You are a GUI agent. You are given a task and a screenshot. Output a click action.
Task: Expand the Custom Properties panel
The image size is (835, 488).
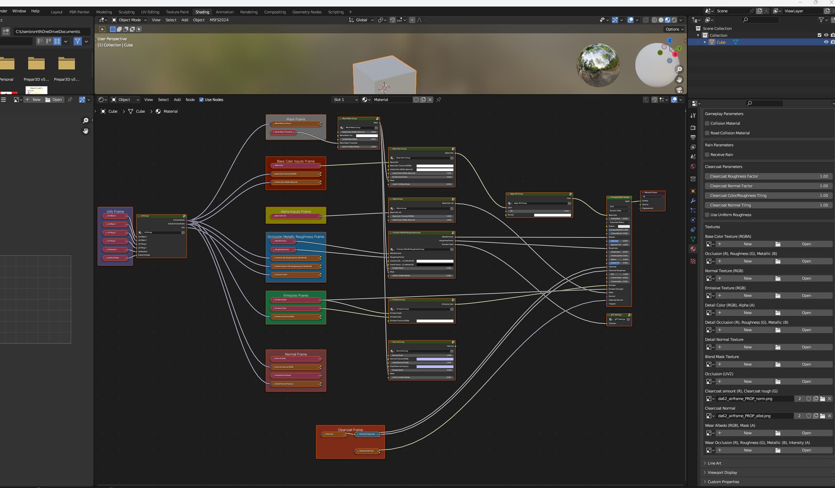[x=723, y=482]
